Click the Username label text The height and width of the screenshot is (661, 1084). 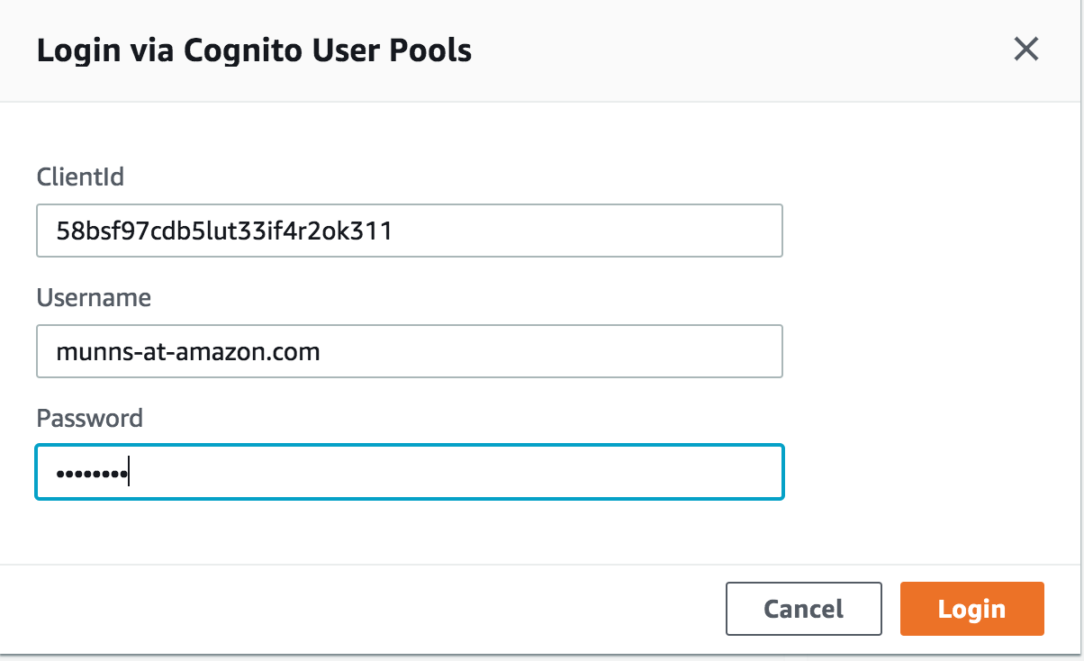click(x=94, y=297)
